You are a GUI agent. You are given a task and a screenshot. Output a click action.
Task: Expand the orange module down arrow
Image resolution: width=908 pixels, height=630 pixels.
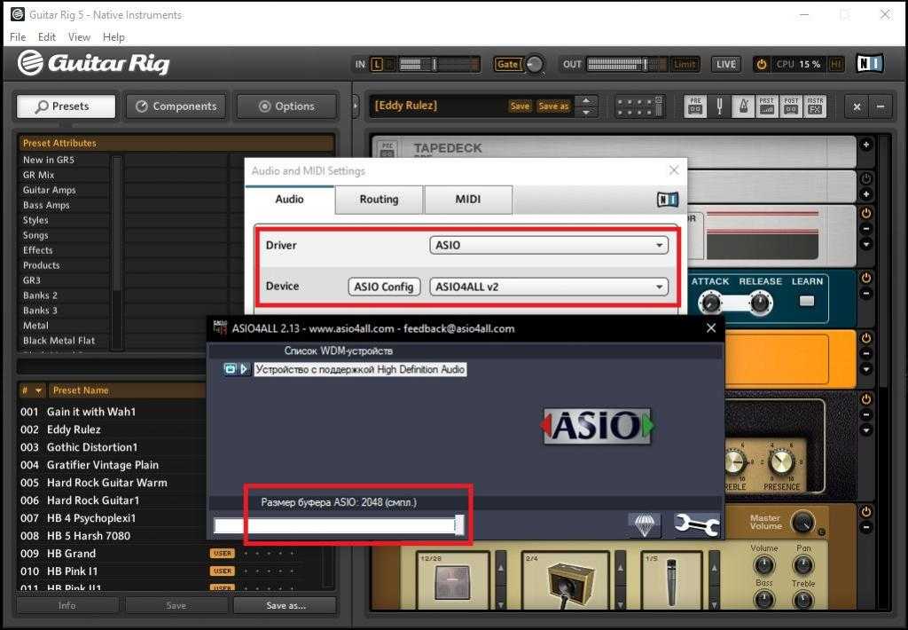coord(865,369)
